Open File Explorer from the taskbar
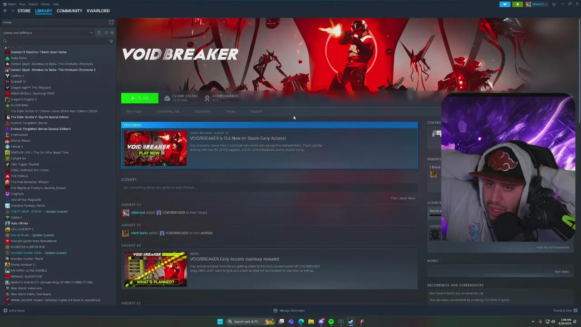This screenshot has height=327, width=581. pos(311,322)
